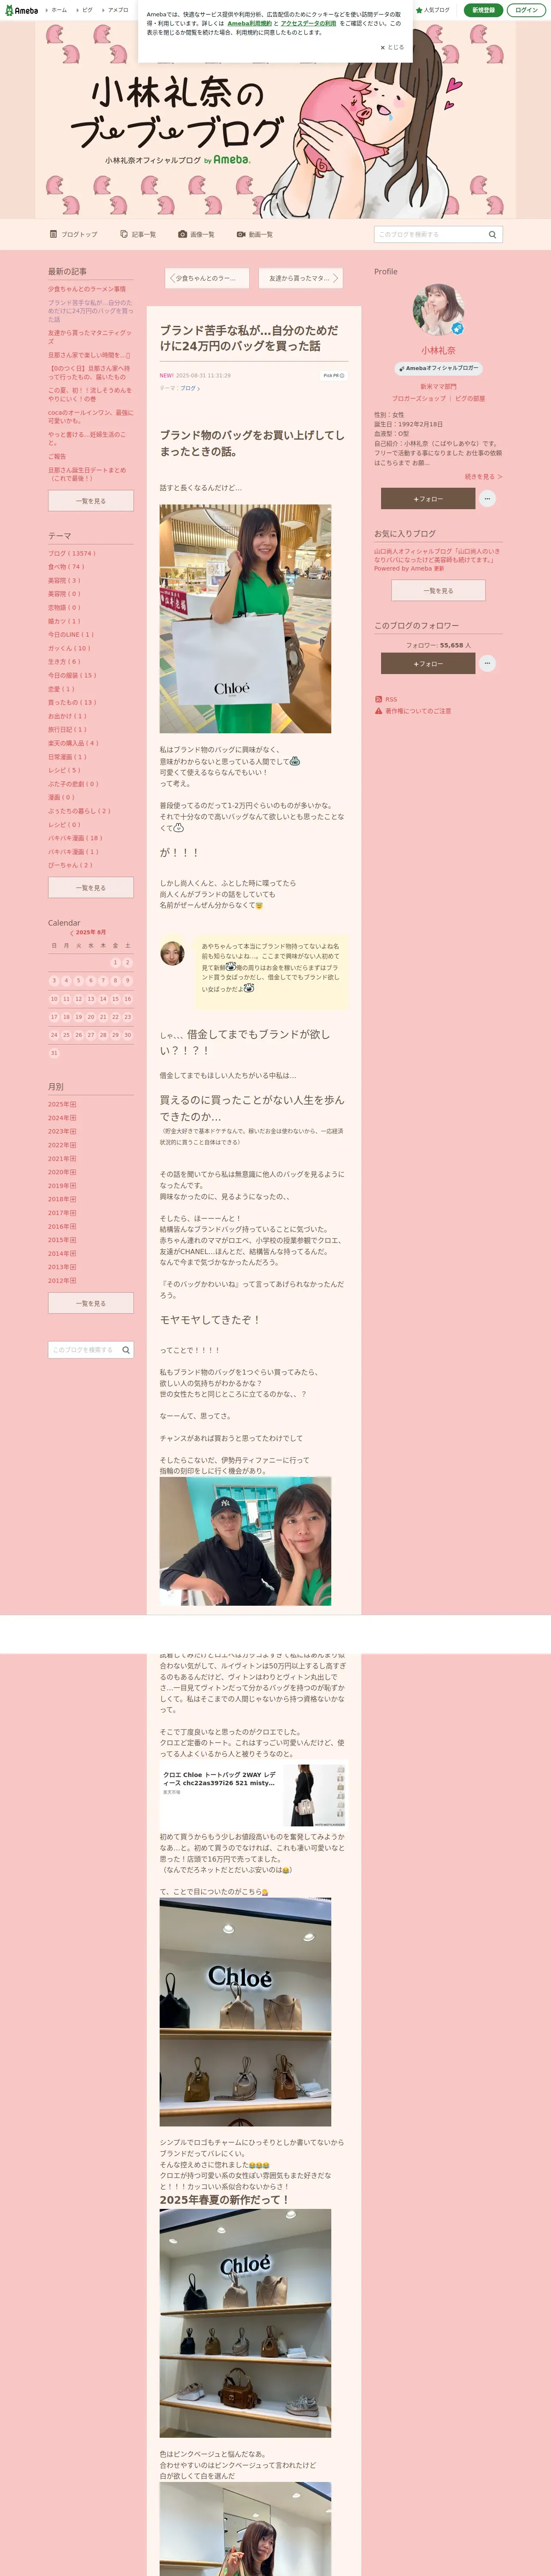This screenshot has height=2576, width=551.
Task: Click the green 新規登録 button
Action: pyautogui.click(x=483, y=10)
